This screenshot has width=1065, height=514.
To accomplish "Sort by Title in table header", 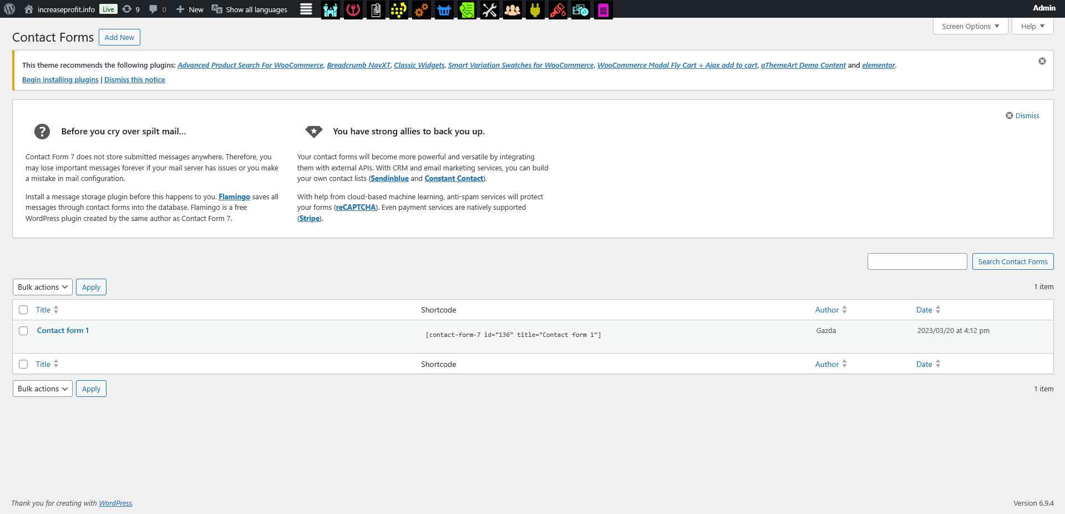I will pos(47,310).
